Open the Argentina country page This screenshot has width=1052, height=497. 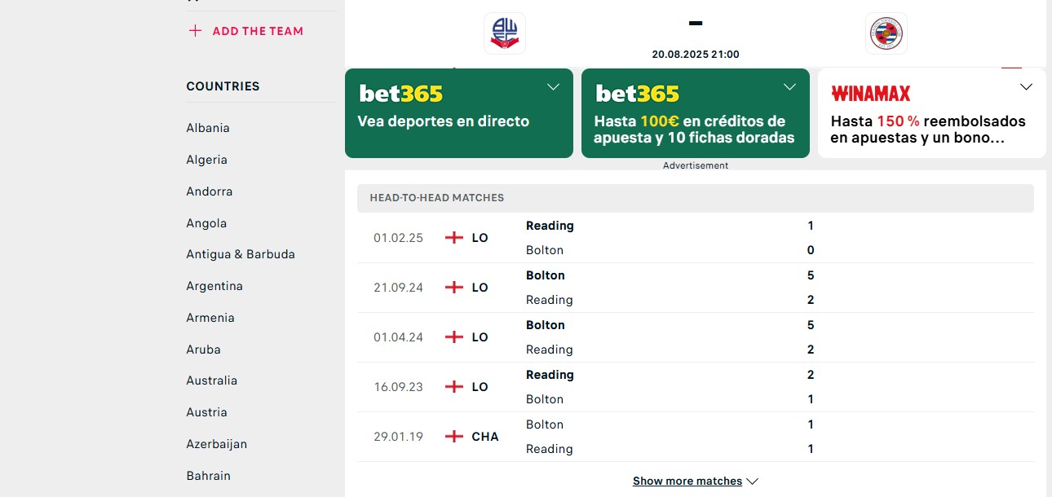tap(214, 286)
